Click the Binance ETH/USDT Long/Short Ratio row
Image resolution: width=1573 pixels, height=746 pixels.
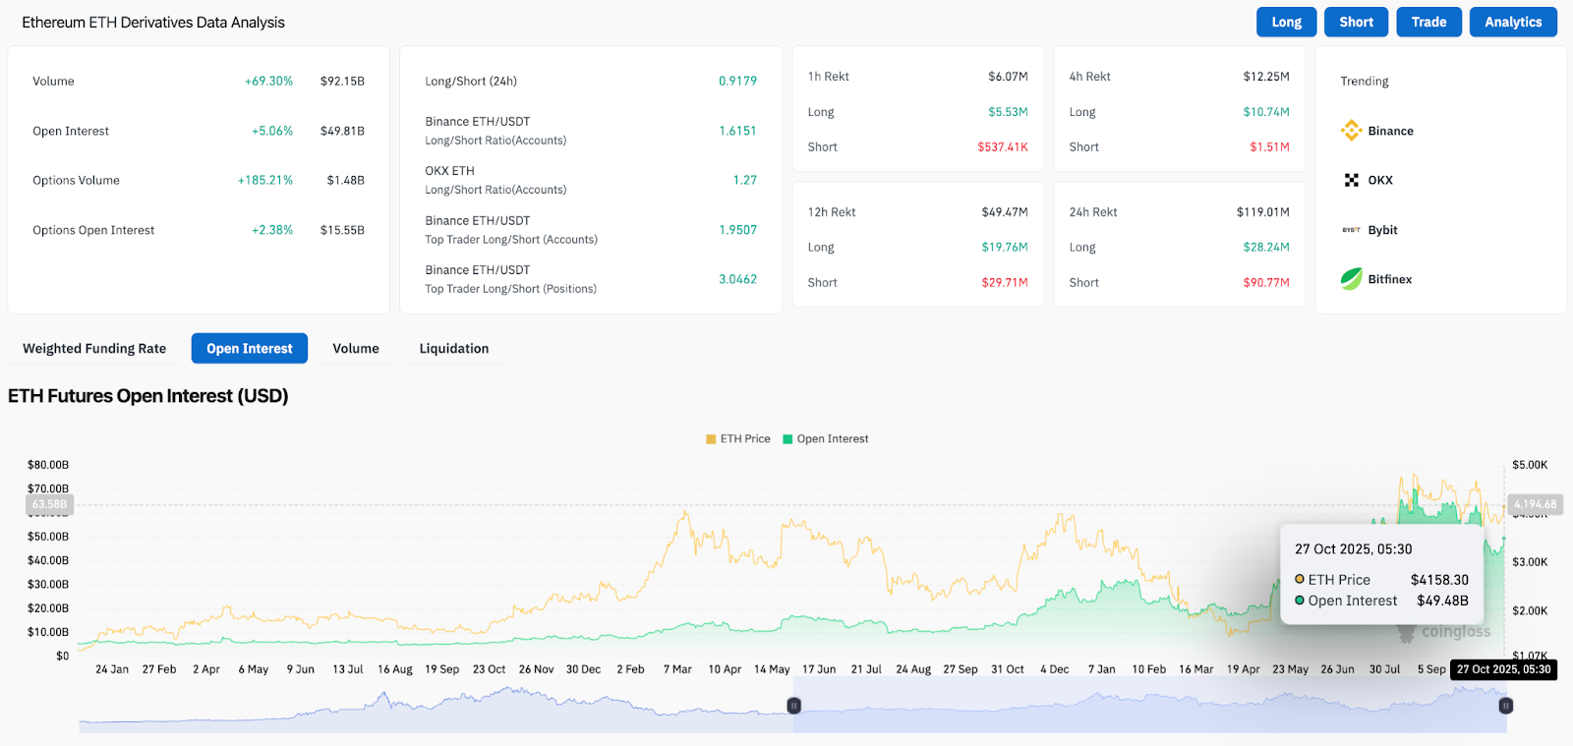pyautogui.click(x=590, y=131)
